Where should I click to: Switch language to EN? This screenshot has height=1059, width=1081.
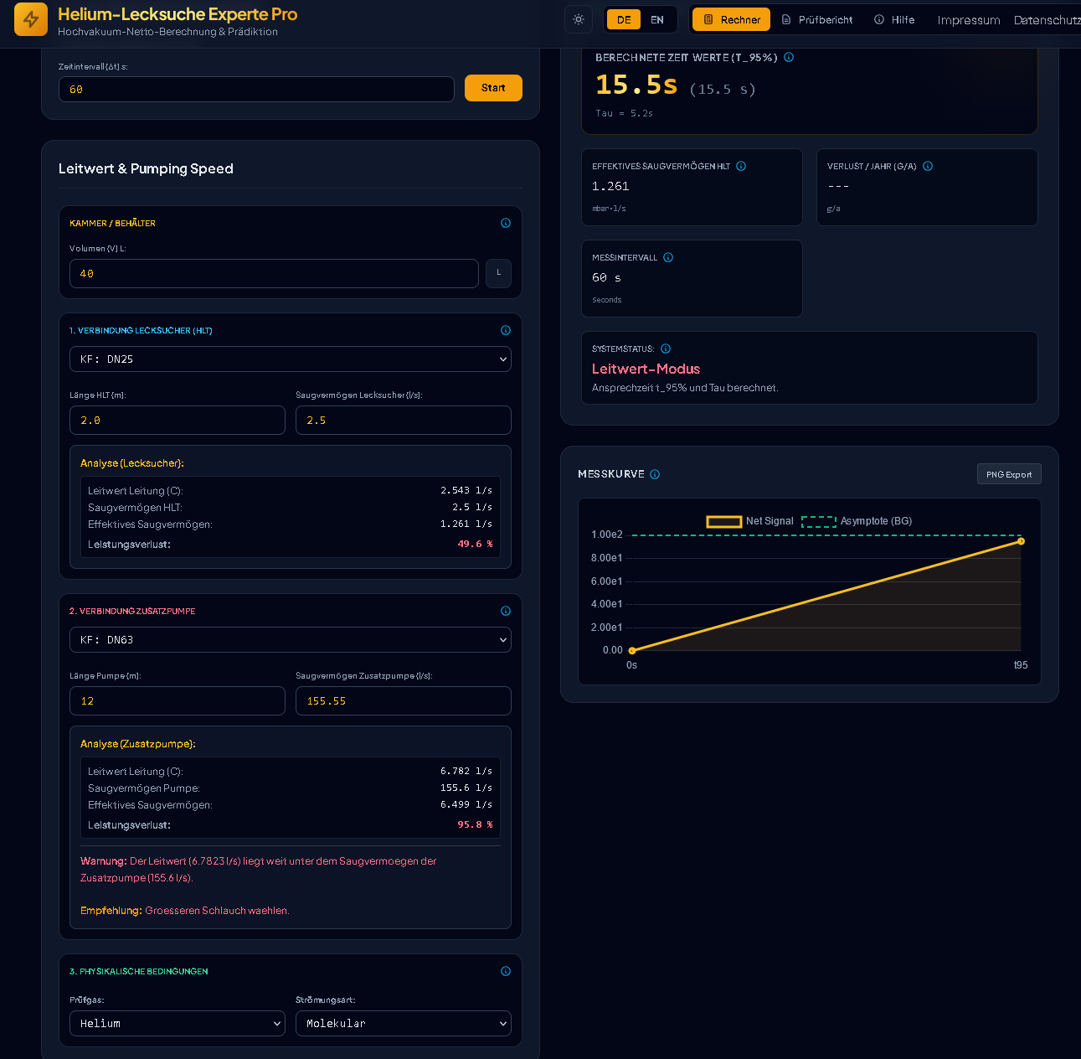coord(657,19)
